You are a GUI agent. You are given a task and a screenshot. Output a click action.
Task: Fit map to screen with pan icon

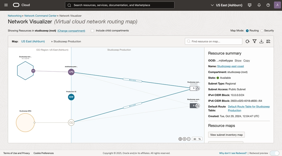point(180,139)
